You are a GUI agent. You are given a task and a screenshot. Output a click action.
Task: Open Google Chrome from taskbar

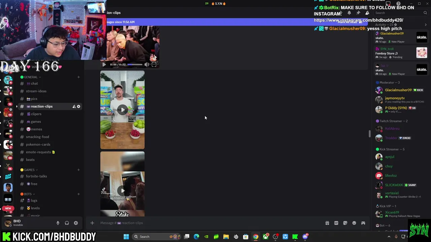point(256,237)
